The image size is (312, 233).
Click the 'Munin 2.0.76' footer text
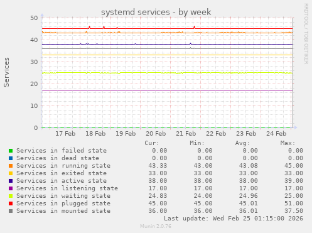pos(156,226)
